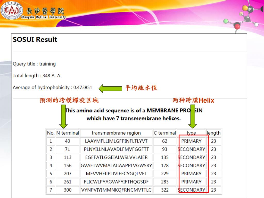Click sequence GVAFTWVMALACAAPPLVGWSRY

click(x=116, y=166)
